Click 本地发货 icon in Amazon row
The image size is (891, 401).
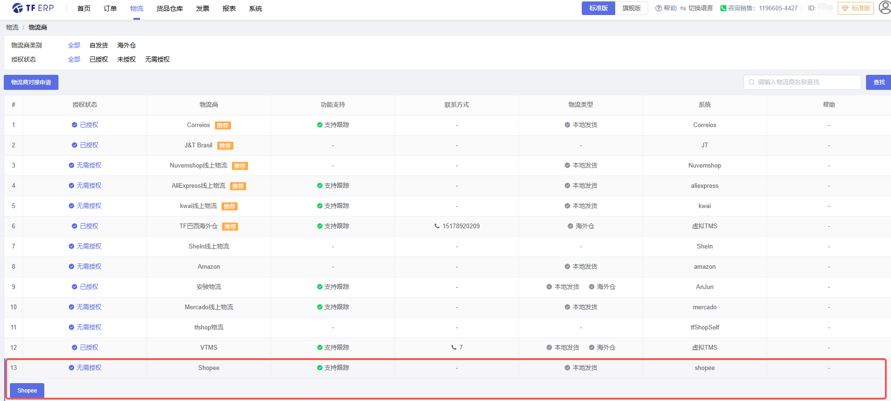(x=567, y=266)
